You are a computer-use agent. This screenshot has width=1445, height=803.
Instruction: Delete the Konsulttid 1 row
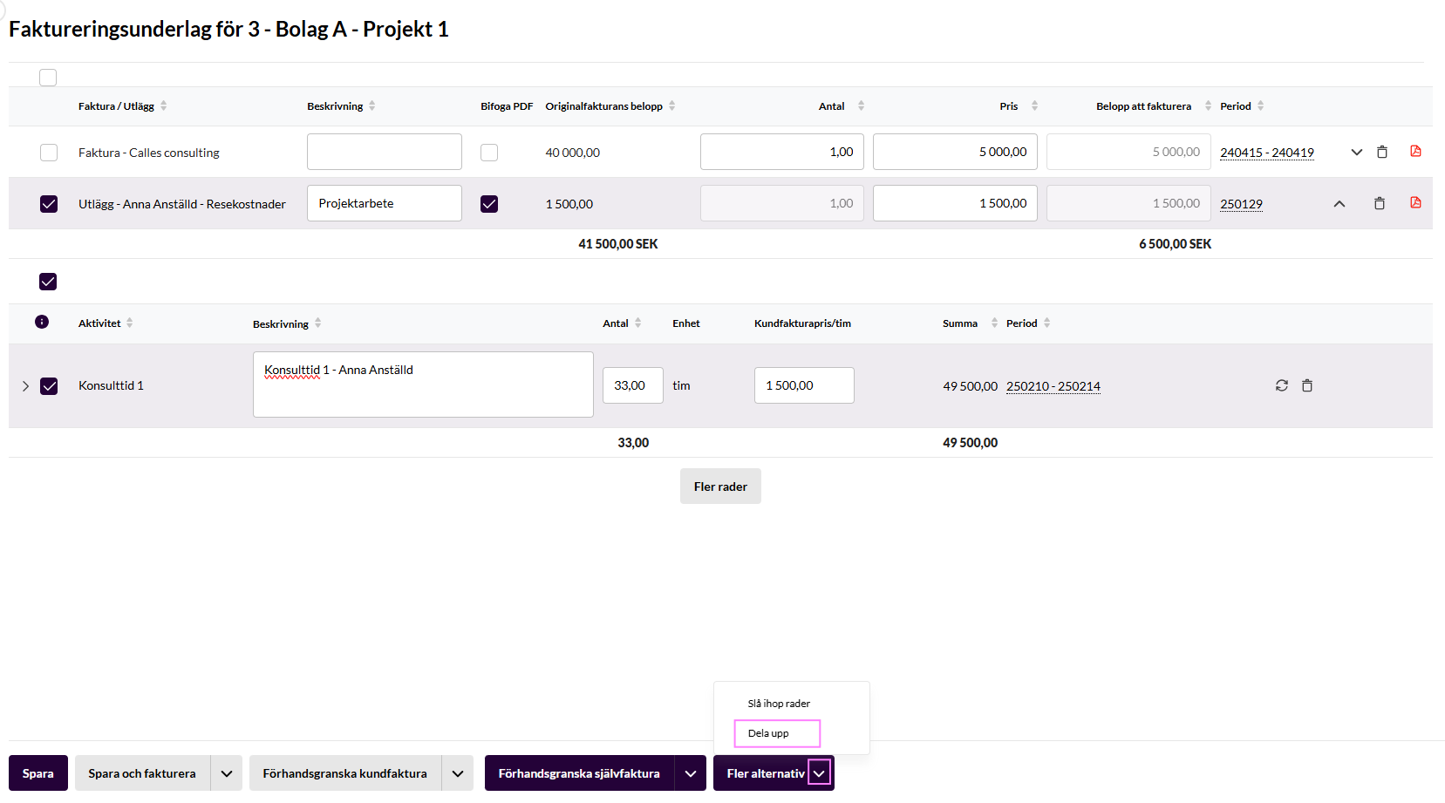click(x=1307, y=385)
